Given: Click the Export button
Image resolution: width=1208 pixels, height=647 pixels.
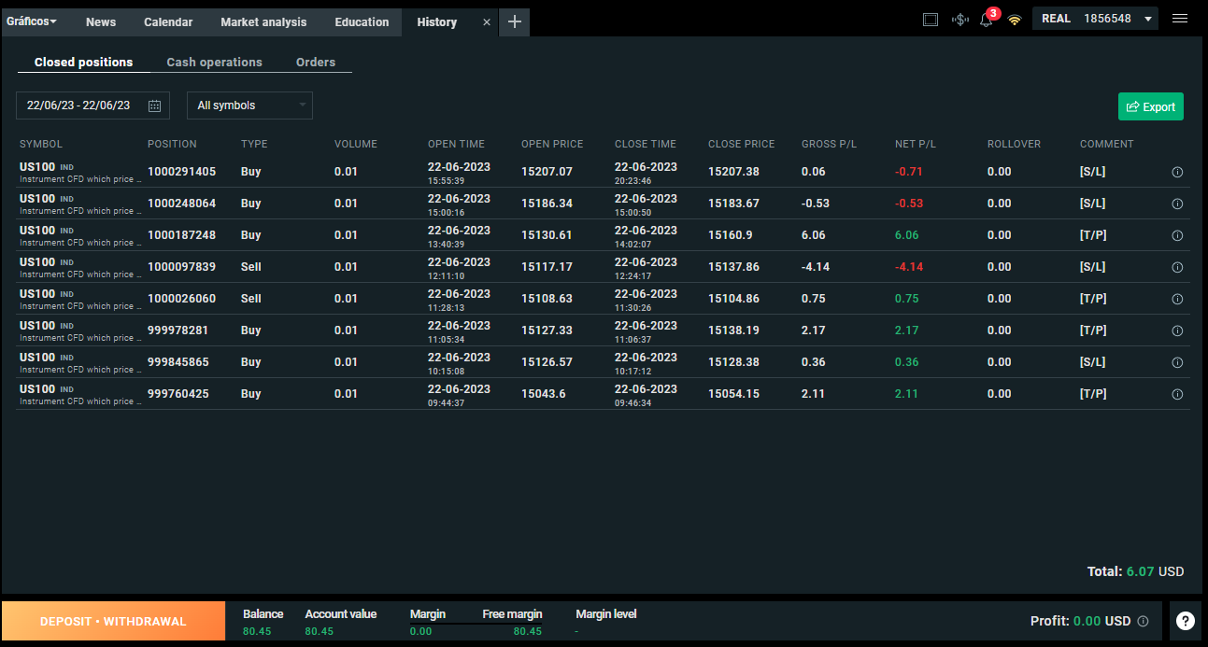Looking at the screenshot, I should (x=1151, y=106).
